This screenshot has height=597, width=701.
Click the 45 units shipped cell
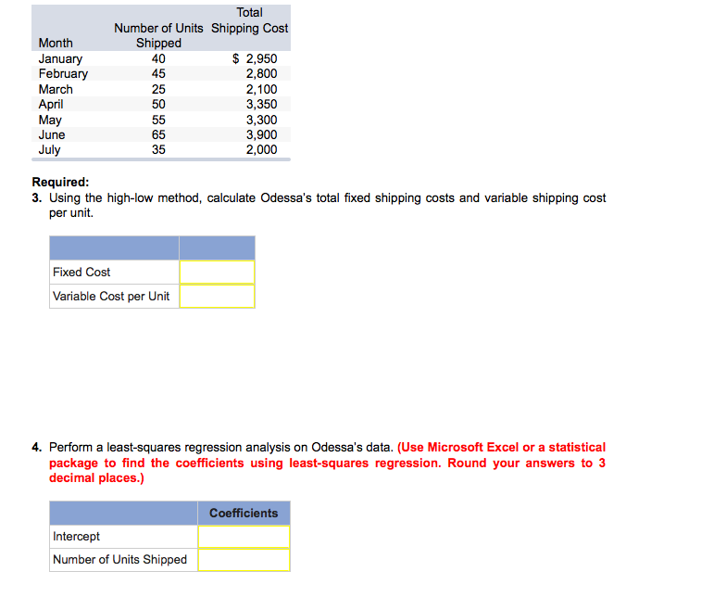(158, 73)
